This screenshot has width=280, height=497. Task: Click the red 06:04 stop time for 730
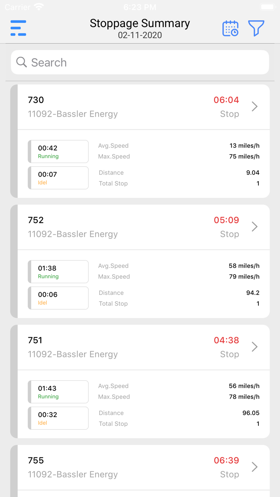pyautogui.click(x=226, y=100)
